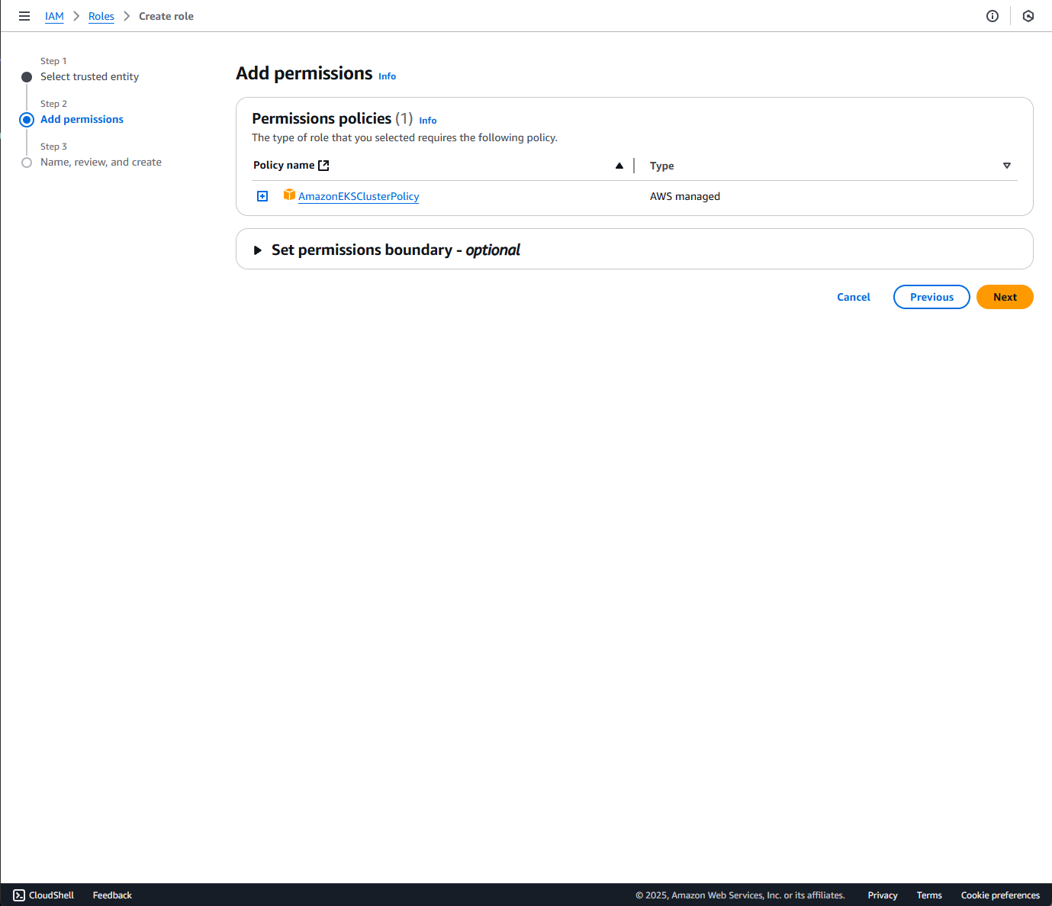This screenshot has width=1052, height=906.
Task: Open AmazonEKSClusterPolicy link
Action: (359, 196)
